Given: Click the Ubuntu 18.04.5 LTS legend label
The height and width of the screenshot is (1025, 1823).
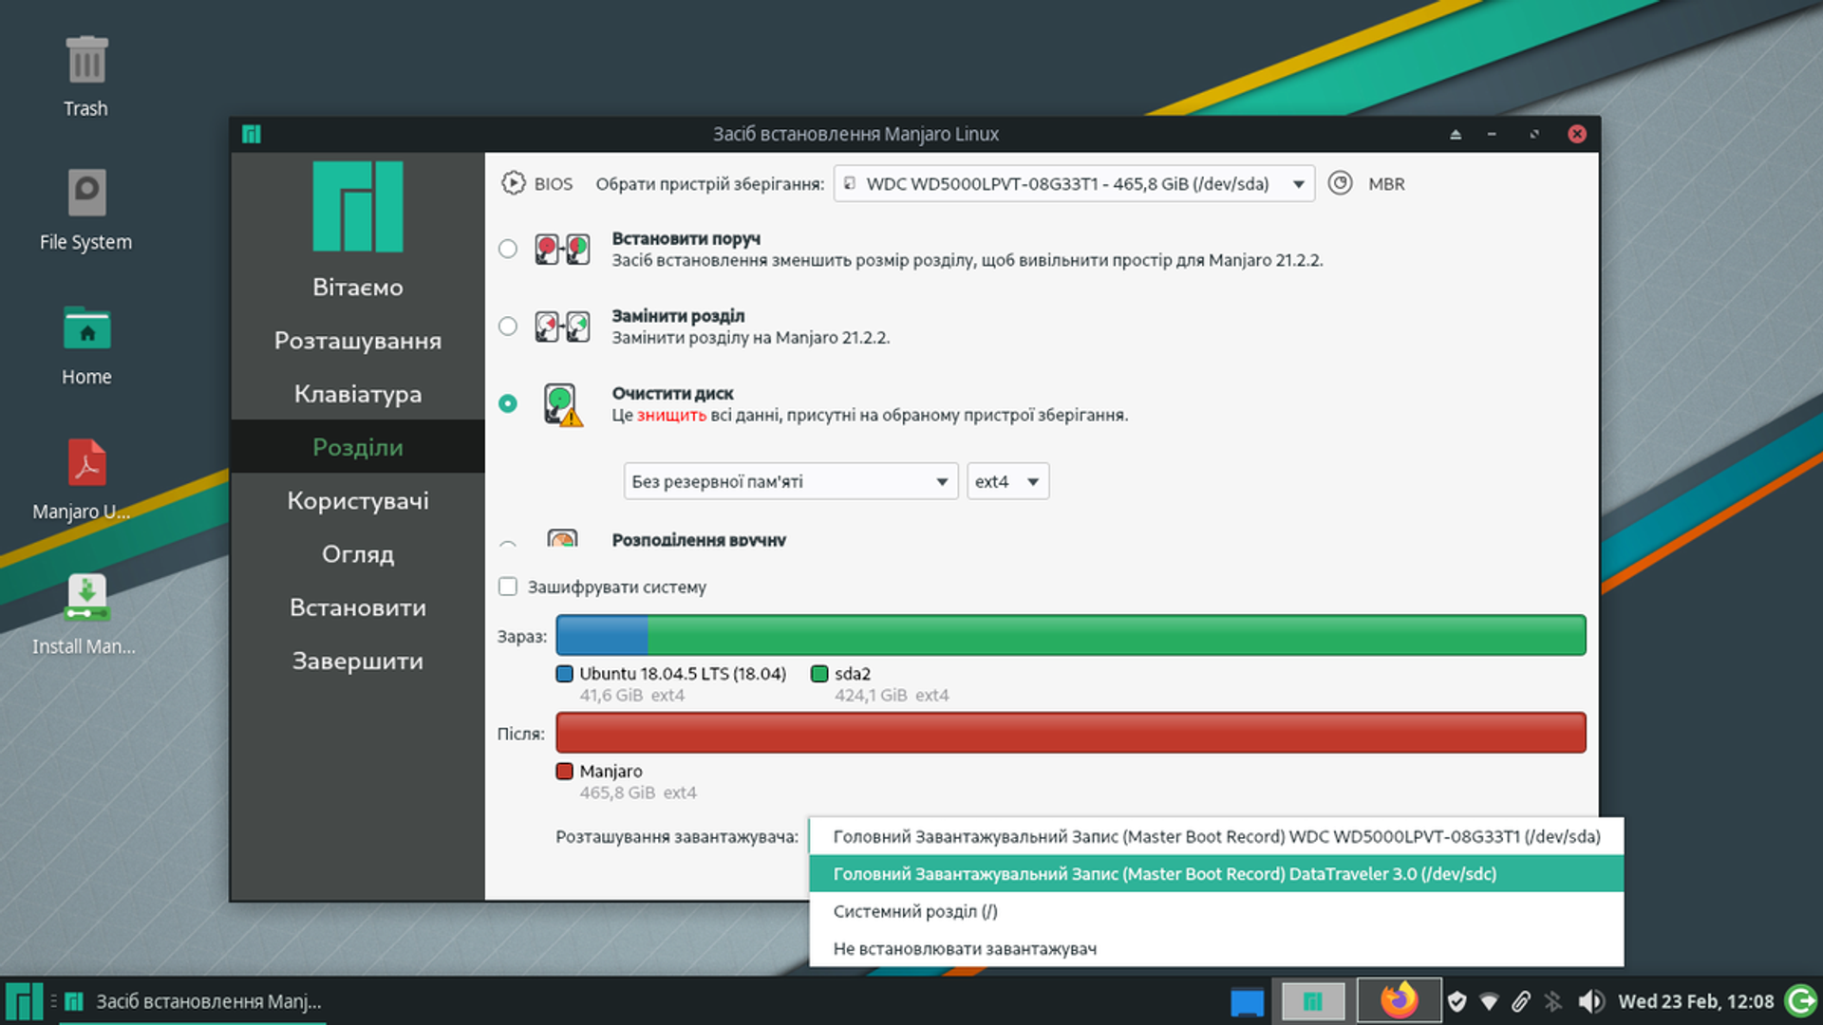Looking at the screenshot, I should coord(683,674).
